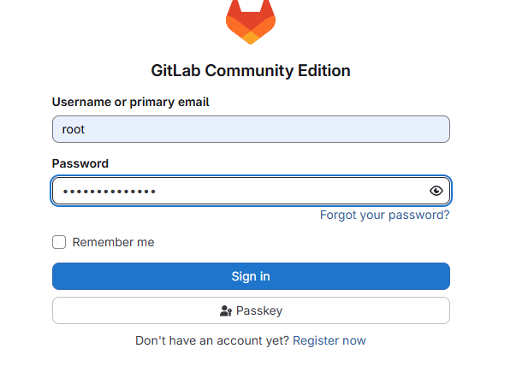Click the masked password dots
Screen dimensions: 522x384
tap(110, 192)
